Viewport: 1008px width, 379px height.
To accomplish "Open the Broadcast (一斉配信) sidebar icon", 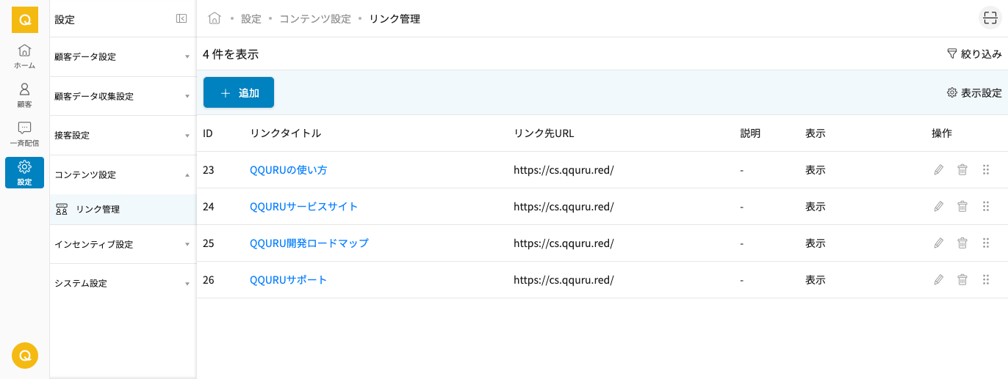I will [x=24, y=133].
